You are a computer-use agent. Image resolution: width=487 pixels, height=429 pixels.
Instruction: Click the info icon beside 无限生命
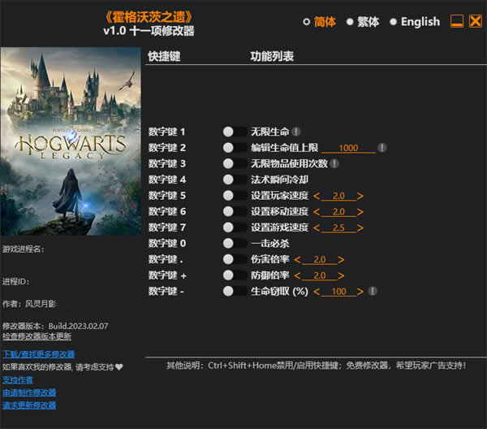[x=296, y=131]
